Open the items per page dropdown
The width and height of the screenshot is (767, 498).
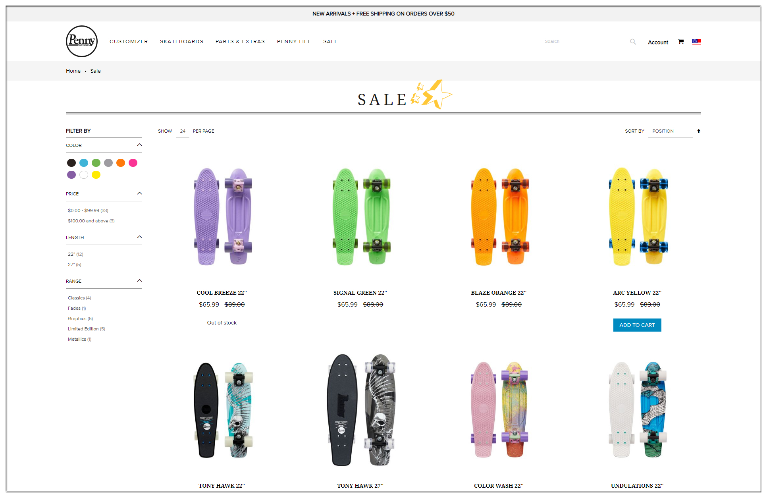(183, 131)
